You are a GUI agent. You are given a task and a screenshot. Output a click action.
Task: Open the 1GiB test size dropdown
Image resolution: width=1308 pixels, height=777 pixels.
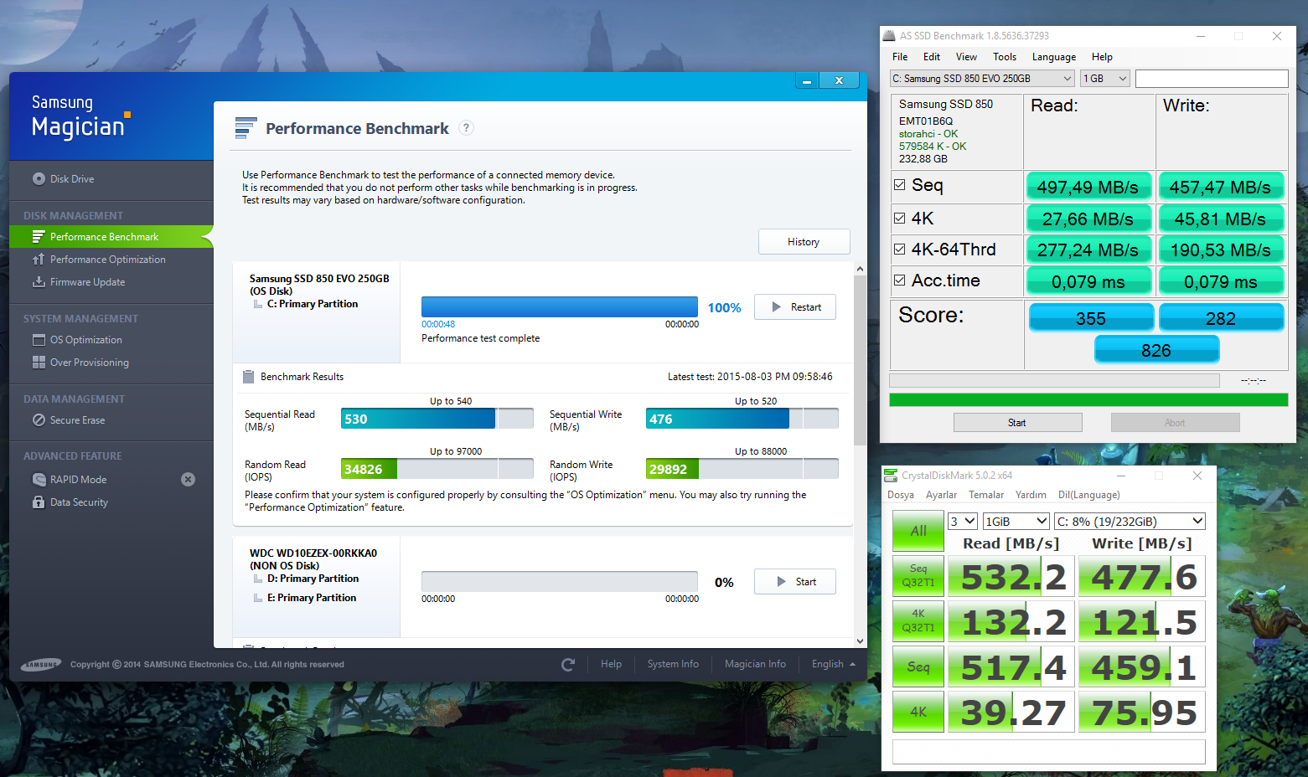click(1016, 522)
